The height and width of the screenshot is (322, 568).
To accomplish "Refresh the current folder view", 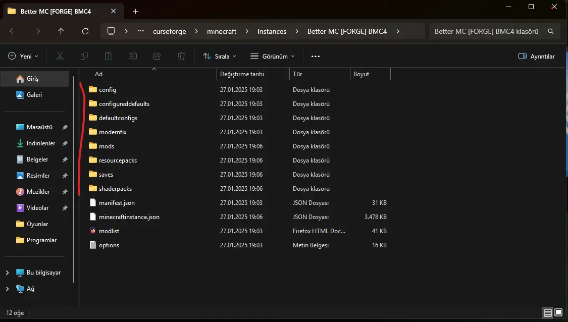I will click(85, 31).
